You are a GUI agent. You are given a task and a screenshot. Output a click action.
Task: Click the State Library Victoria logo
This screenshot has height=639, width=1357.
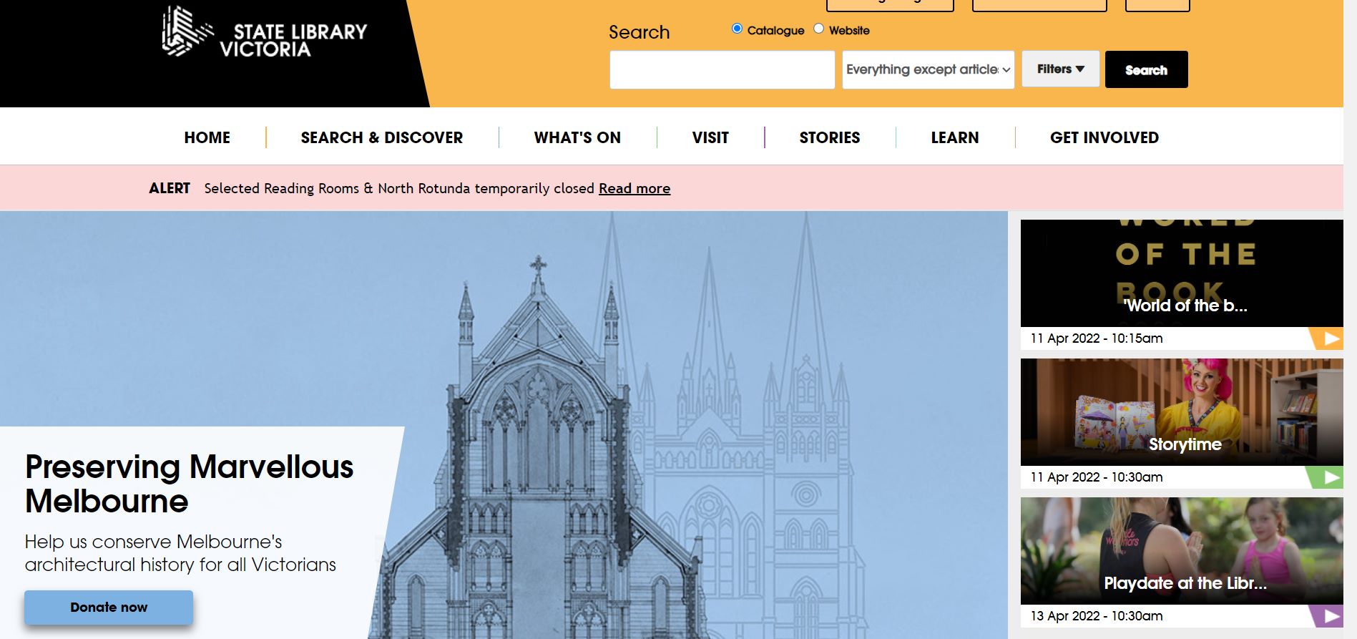265,32
